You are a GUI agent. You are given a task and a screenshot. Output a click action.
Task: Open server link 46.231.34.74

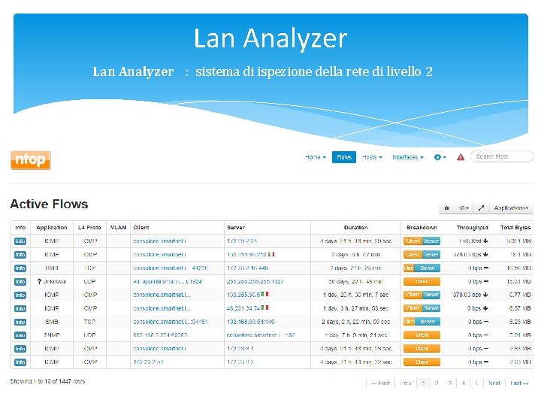point(243,308)
